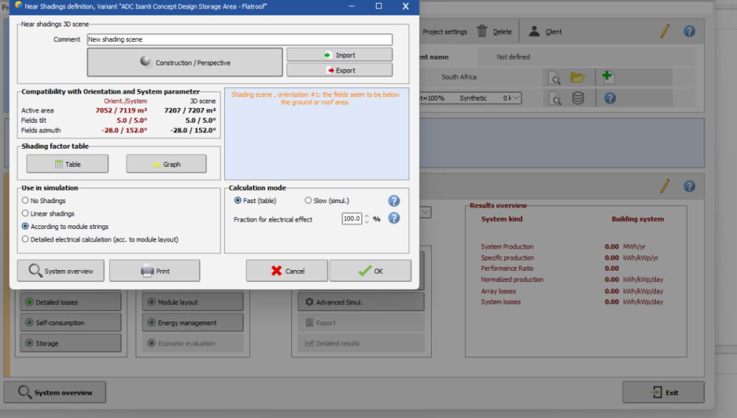Switch calculation mode to Slow (simul.)

(308, 201)
